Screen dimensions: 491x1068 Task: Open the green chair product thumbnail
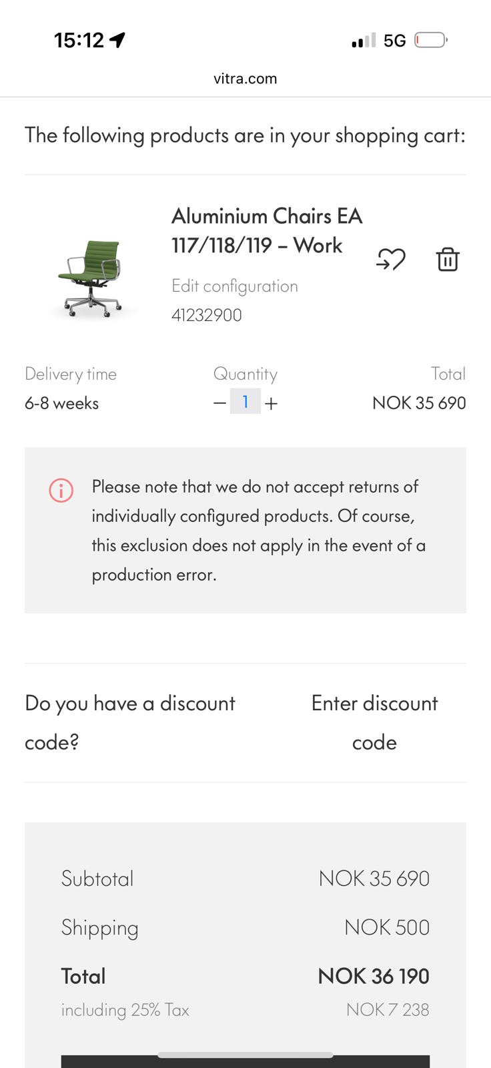tap(91, 278)
